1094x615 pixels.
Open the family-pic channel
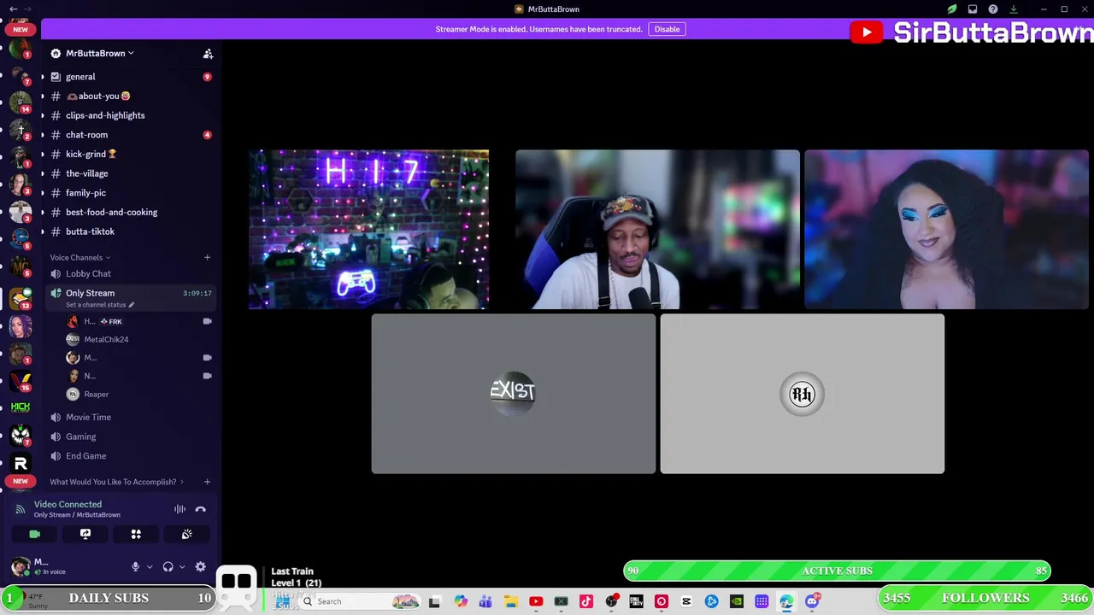pos(85,193)
